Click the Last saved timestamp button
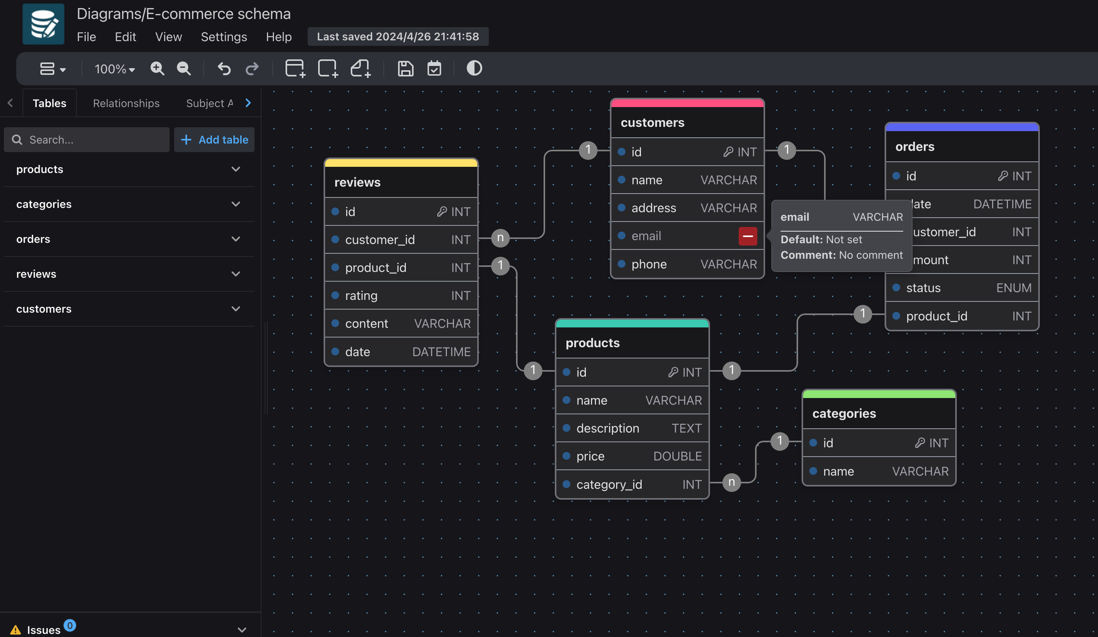The width and height of the screenshot is (1098, 637). pyautogui.click(x=398, y=36)
